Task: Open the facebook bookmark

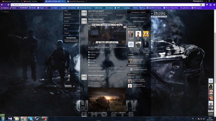Action: pos(72,8)
